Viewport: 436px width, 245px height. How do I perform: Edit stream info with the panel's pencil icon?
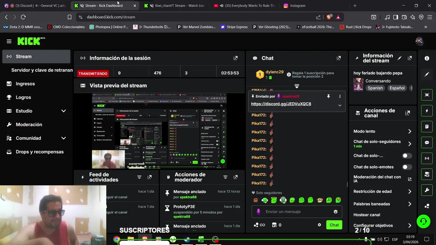pos(400,58)
